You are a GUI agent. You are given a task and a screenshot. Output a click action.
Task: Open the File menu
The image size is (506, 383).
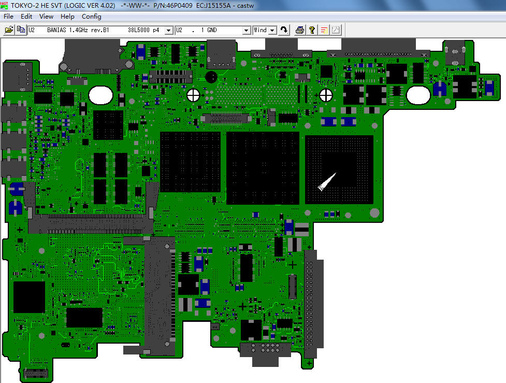pos(8,17)
